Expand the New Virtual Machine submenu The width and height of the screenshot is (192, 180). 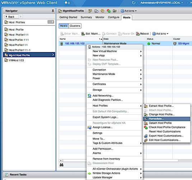(141, 51)
